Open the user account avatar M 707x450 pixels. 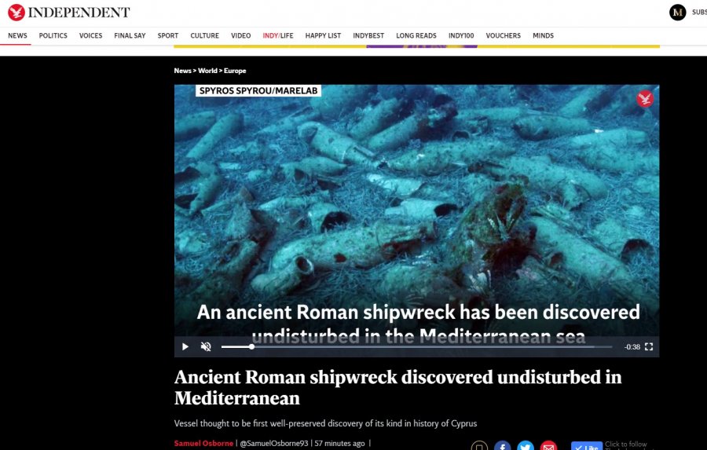(x=677, y=13)
